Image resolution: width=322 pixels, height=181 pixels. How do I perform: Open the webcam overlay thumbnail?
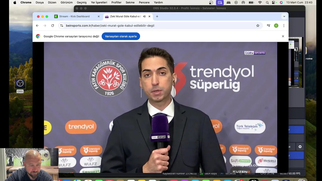29,165
